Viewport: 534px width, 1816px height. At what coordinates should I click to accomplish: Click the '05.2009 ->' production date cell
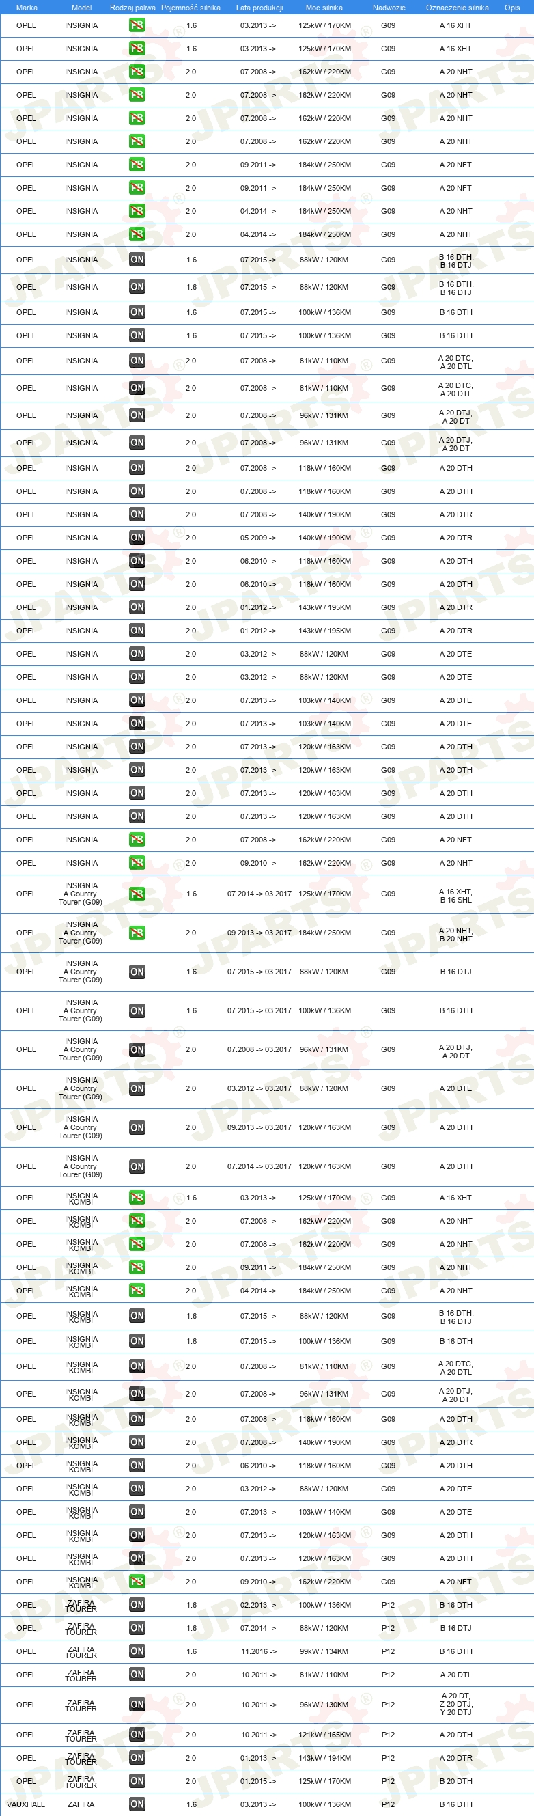tap(258, 538)
